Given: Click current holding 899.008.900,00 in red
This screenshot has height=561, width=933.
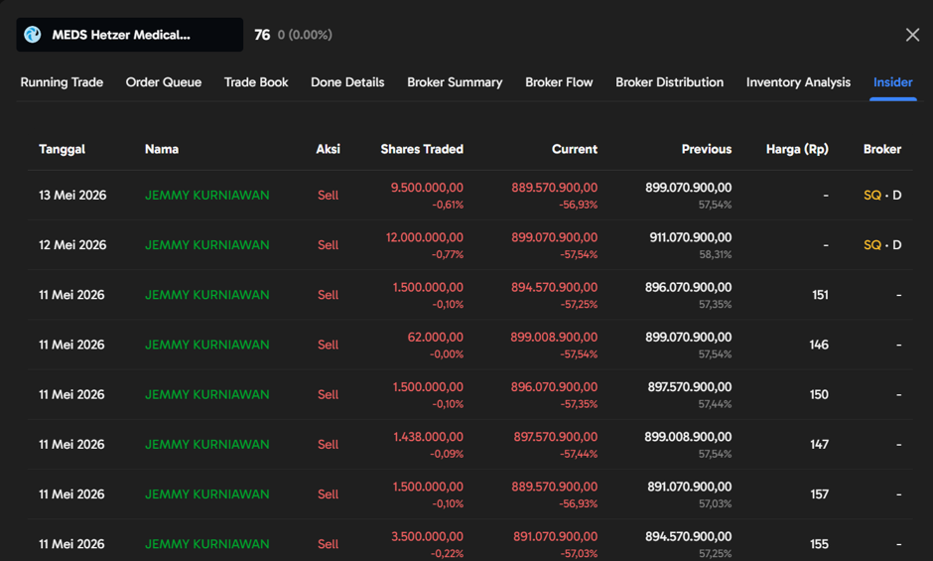Looking at the screenshot, I should [x=554, y=337].
